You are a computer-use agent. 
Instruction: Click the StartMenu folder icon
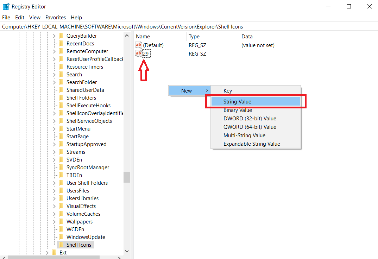pyautogui.click(x=61, y=129)
